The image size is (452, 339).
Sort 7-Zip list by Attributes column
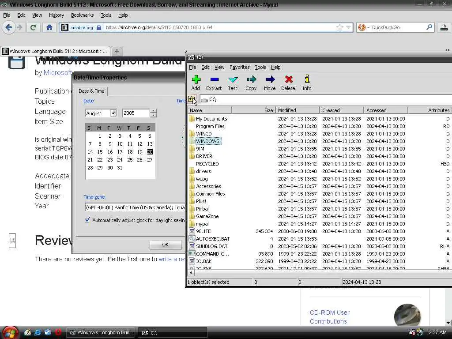pyautogui.click(x=430, y=110)
